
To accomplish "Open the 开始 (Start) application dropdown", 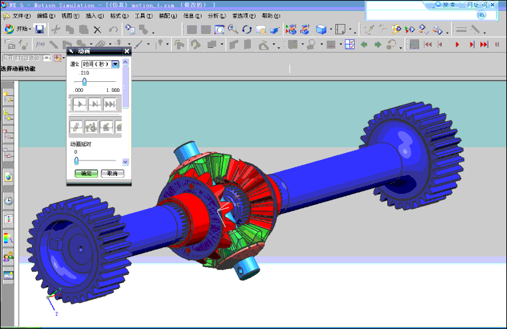I will (18, 29).
